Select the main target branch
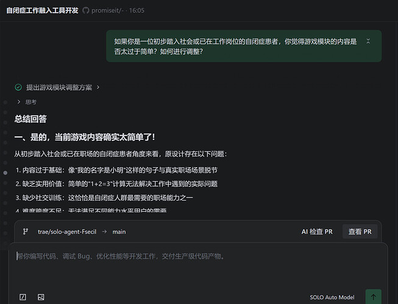 coord(119,232)
